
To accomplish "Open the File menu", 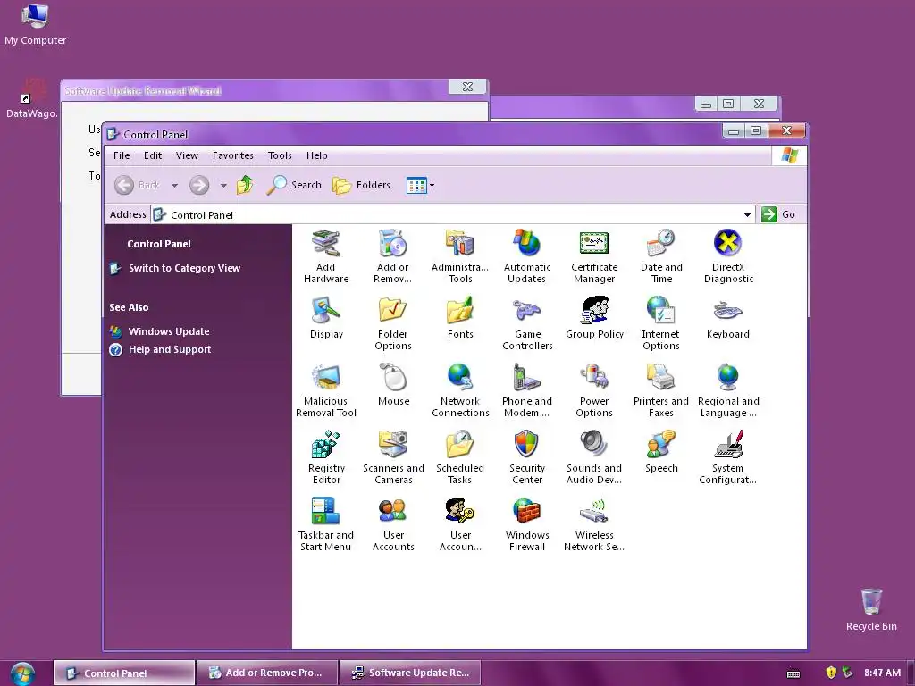I will (x=122, y=155).
